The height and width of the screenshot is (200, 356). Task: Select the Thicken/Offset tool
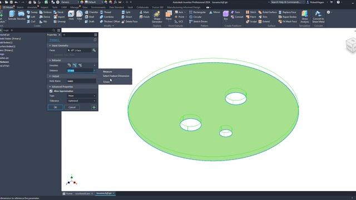pos(110,22)
